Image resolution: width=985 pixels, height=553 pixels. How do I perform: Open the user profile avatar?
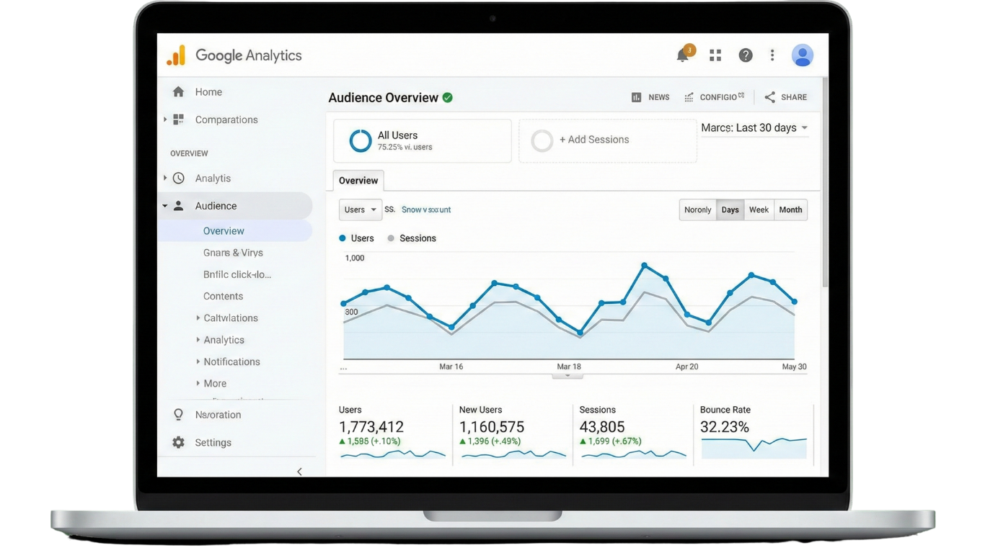click(803, 55)
